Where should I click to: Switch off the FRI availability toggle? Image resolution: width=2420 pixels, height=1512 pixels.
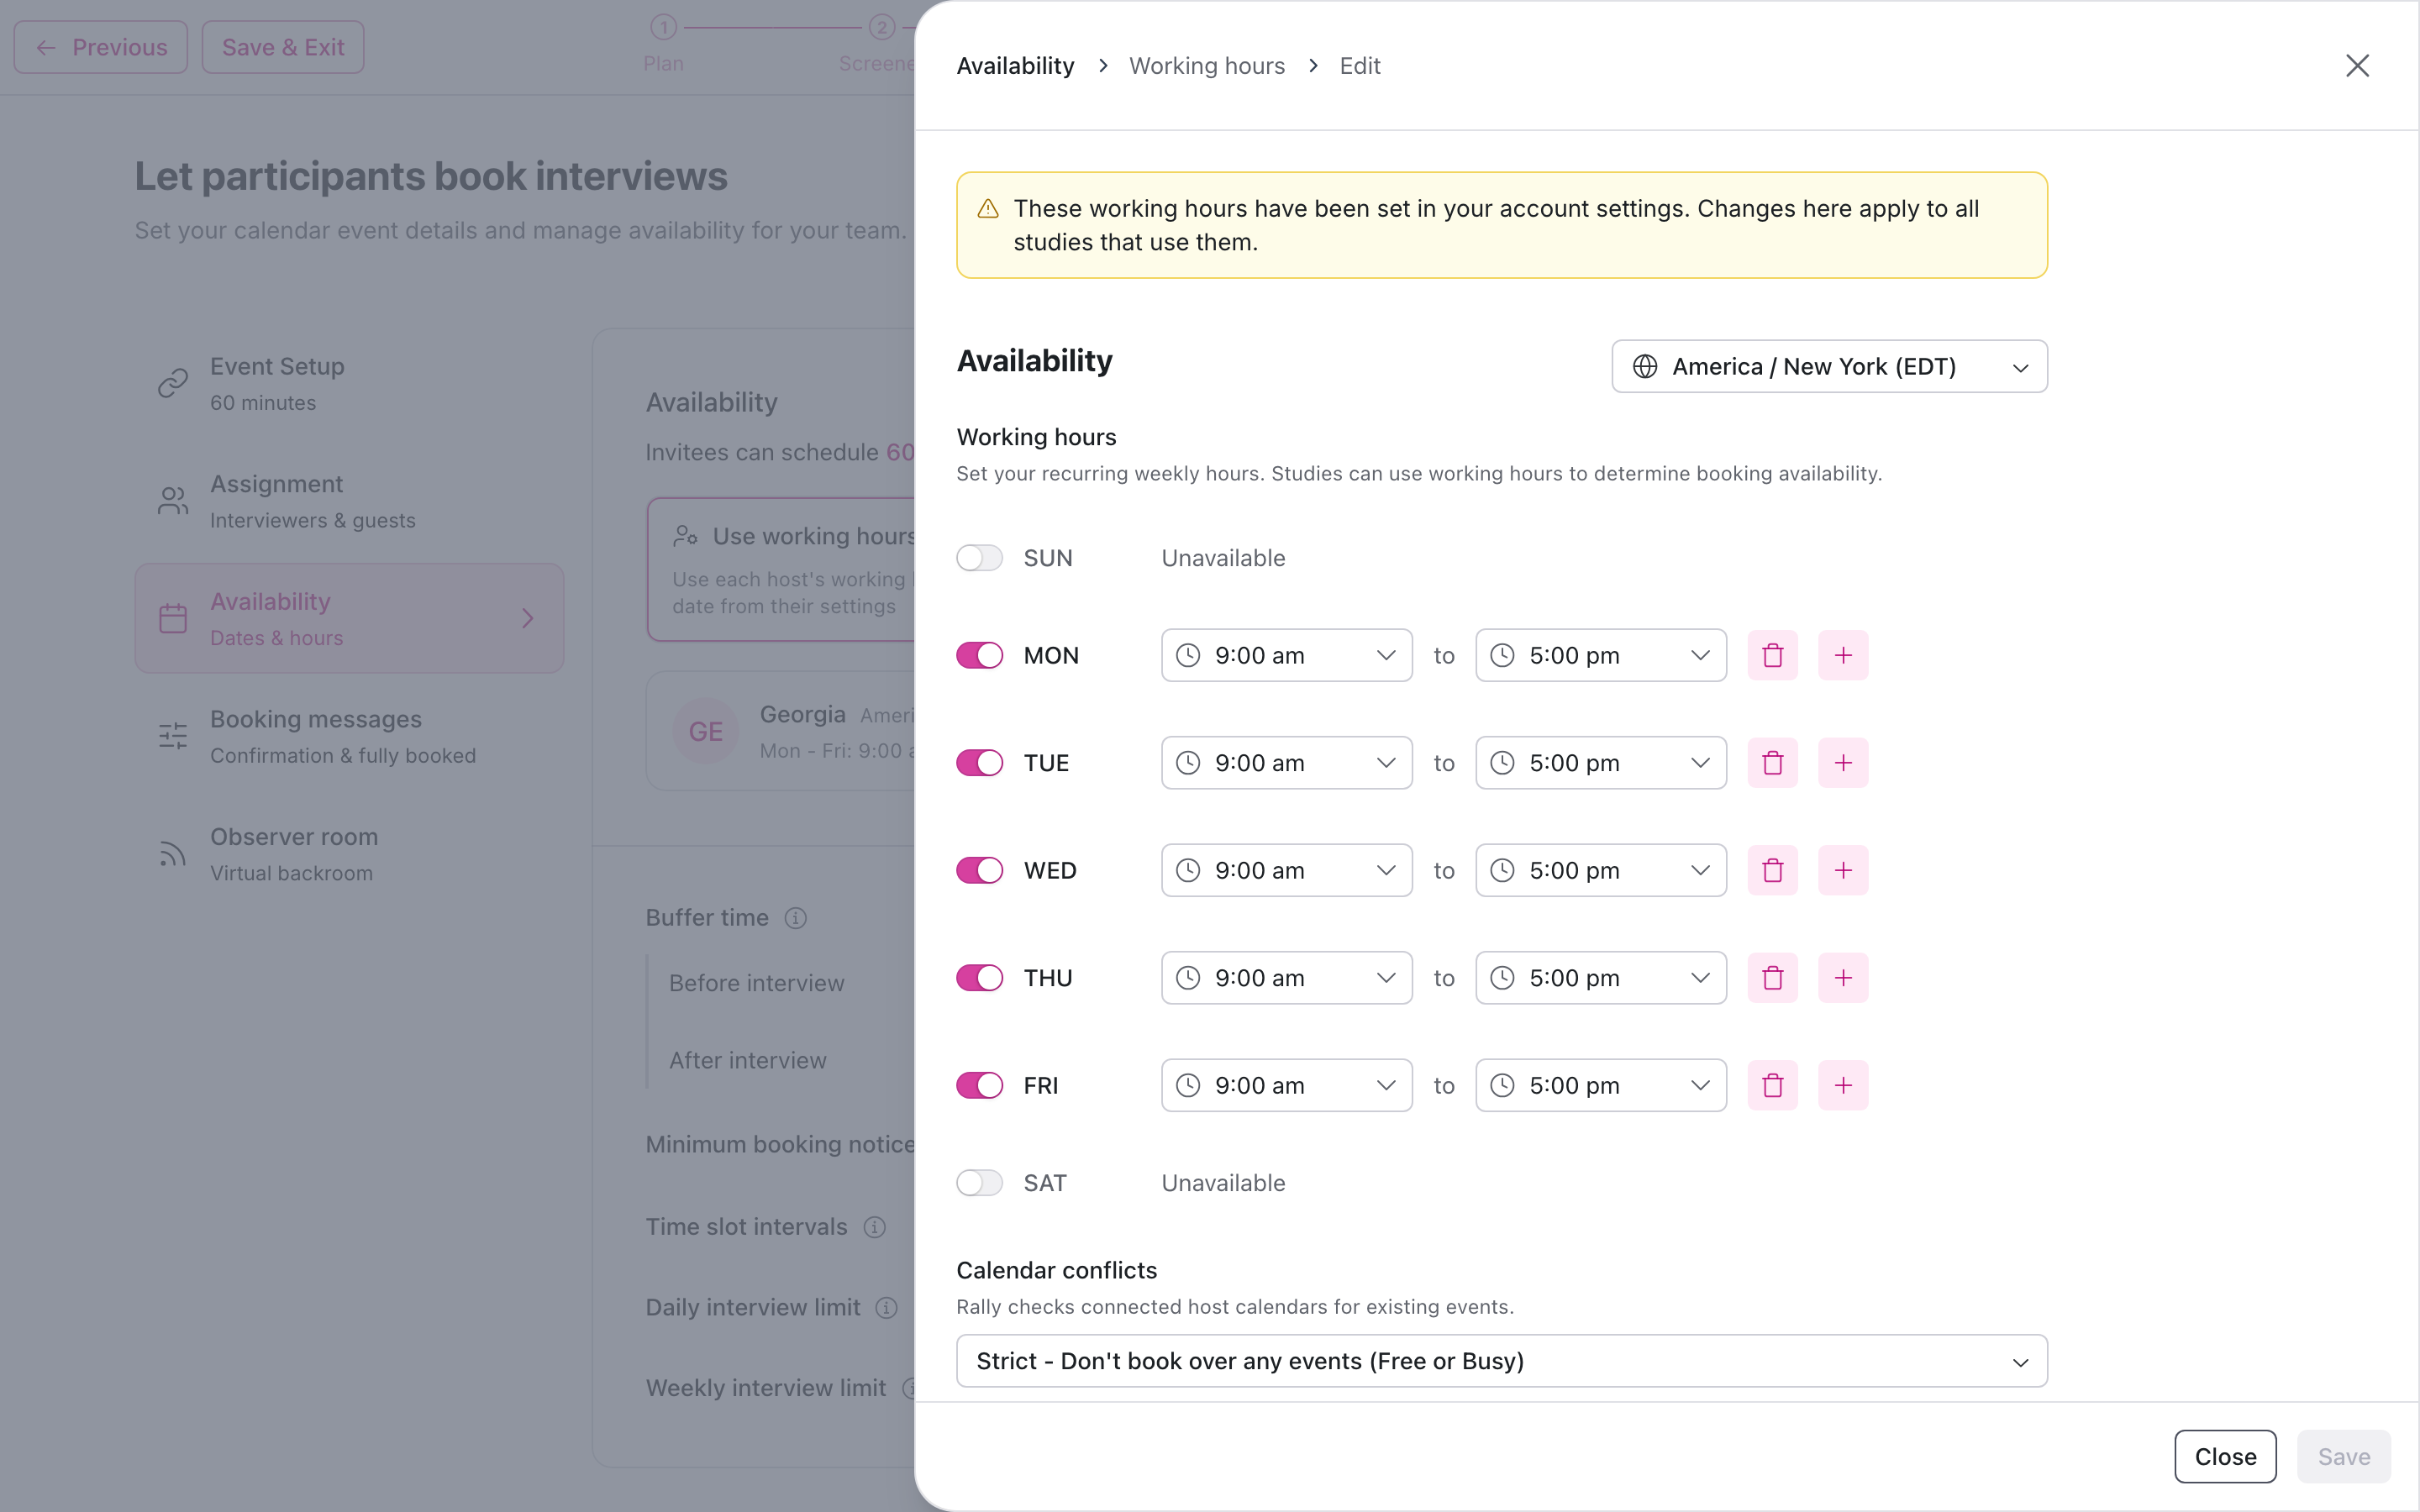979,1085
